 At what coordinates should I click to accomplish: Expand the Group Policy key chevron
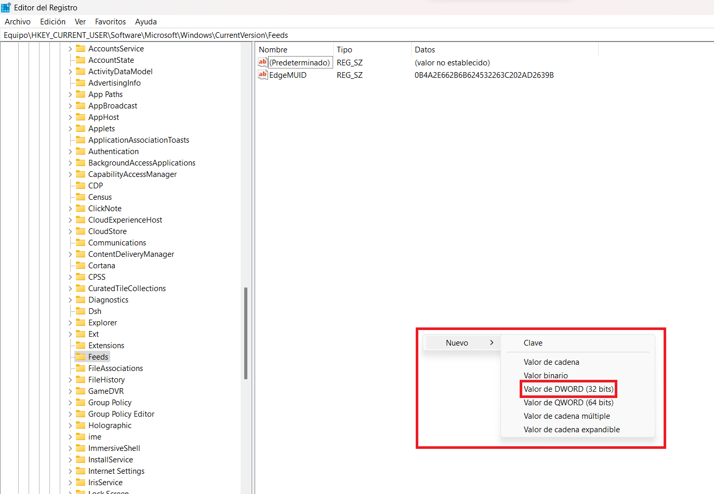(x=70, y=403)
